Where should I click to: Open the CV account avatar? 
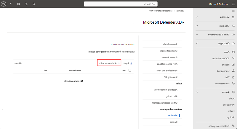[x=4, y=4]
